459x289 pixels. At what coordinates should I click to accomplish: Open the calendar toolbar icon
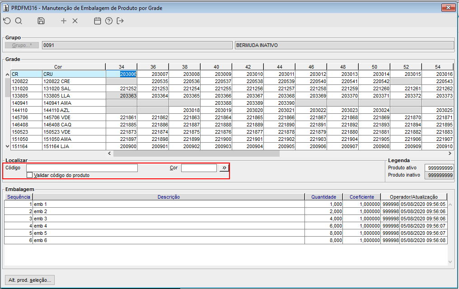[98, 21]
